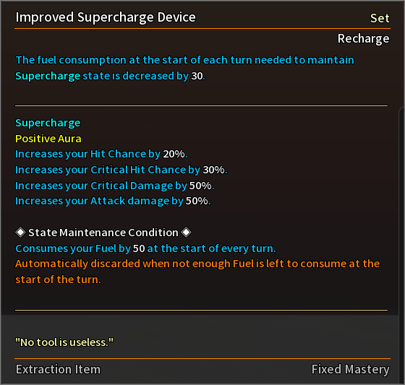Click the scrollbar on the right edge
Image resolution: width=405 pixels, height=385 pixels.
coord(401,245)
